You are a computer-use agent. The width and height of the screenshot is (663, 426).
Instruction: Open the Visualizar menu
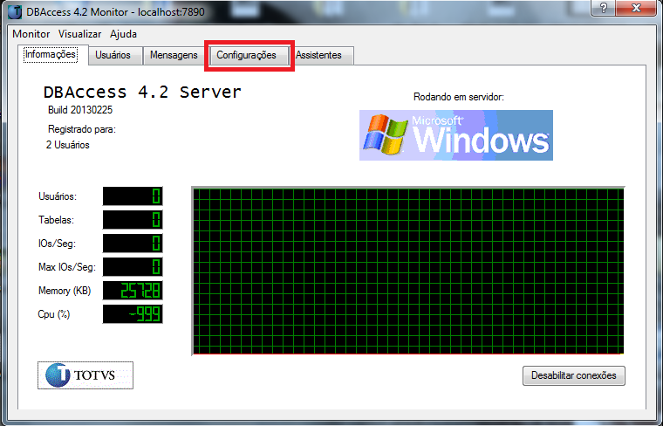pos(79,34)
